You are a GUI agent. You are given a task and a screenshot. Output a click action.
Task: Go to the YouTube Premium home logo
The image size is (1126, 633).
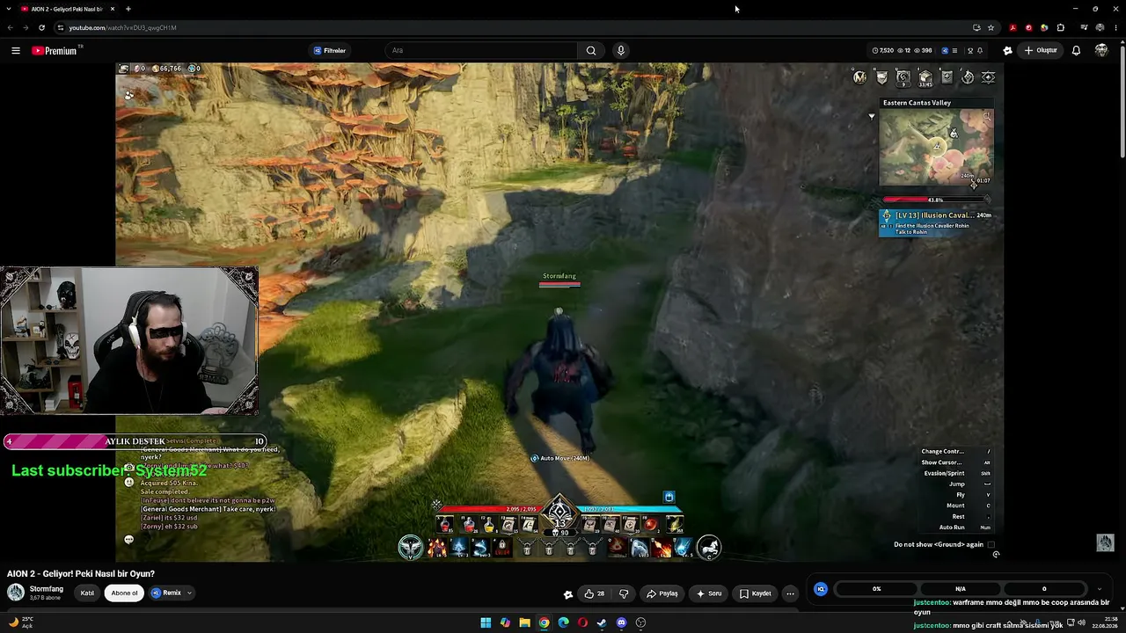click(x=55, y=51)
